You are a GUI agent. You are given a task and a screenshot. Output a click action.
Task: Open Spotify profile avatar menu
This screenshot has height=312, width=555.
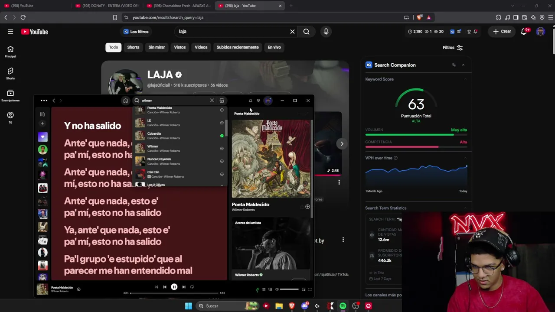[x=268, y=101]
